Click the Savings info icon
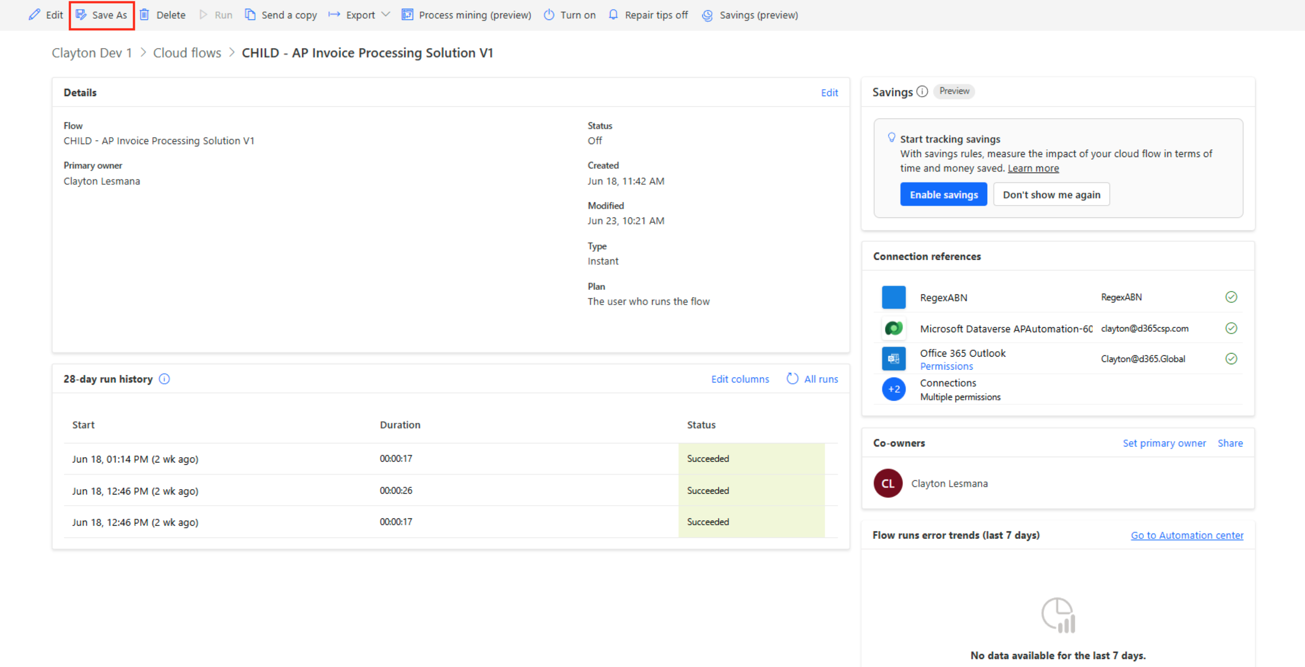The height and width of the screenshot is (667, 1305). click(922, 92)
